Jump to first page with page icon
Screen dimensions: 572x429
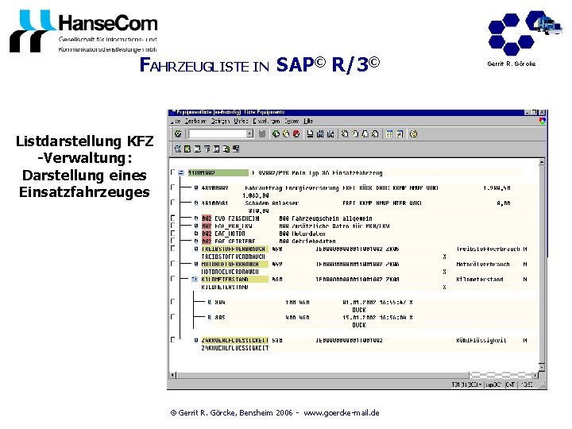point(345,134)
